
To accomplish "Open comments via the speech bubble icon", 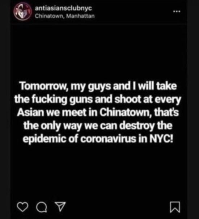I will point(42,207).
